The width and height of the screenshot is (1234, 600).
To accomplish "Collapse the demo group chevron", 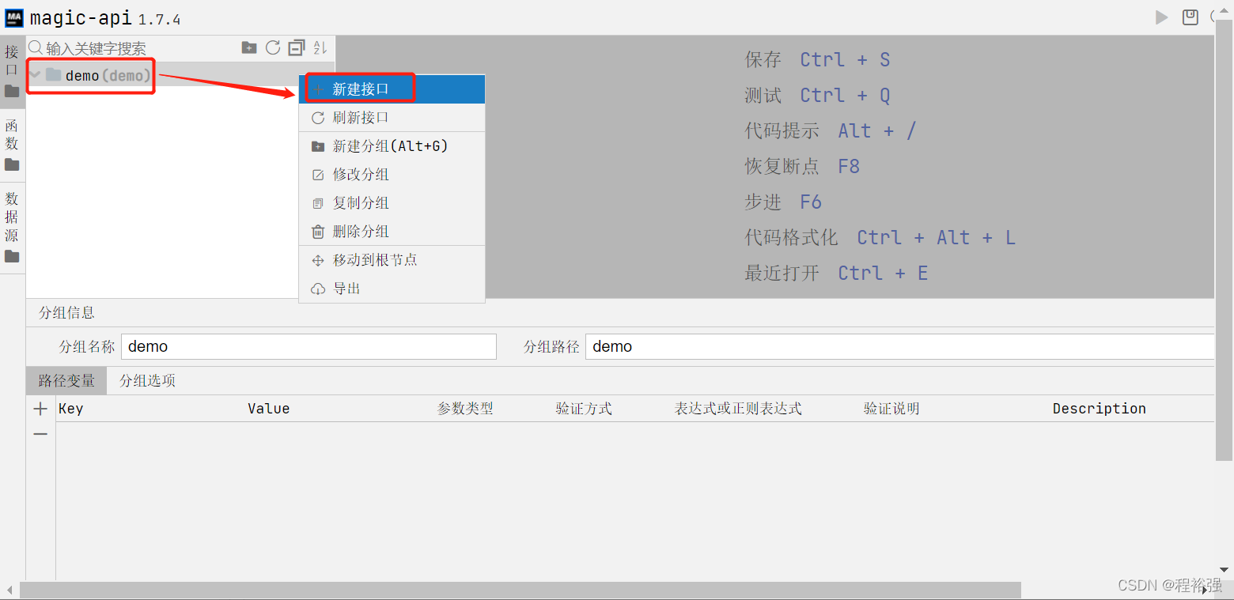I will click(x=35, y=75).
